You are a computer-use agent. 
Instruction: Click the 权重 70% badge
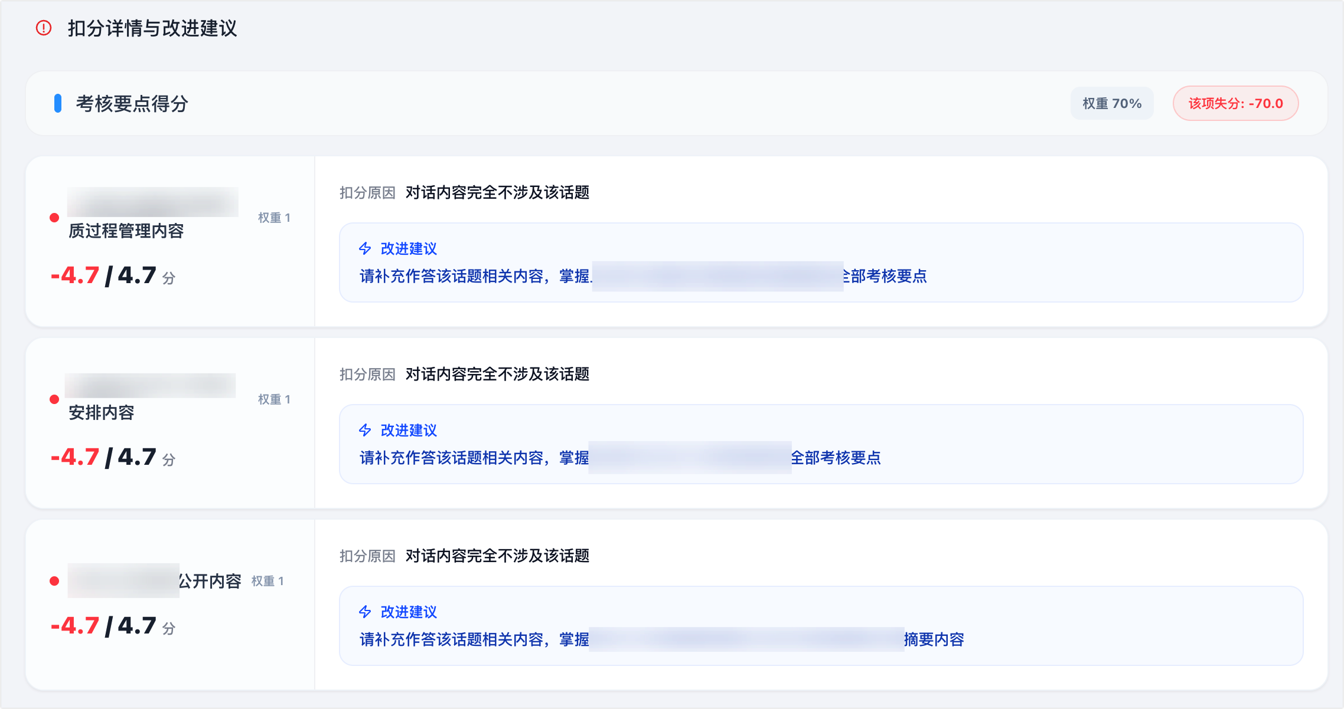[x=1112, y=103]
